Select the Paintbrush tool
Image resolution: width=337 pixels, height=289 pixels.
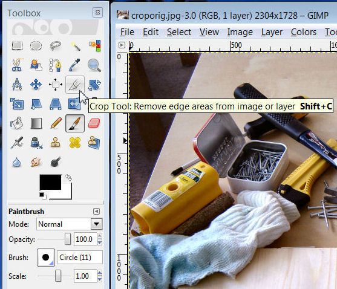[x=75, y=123]
